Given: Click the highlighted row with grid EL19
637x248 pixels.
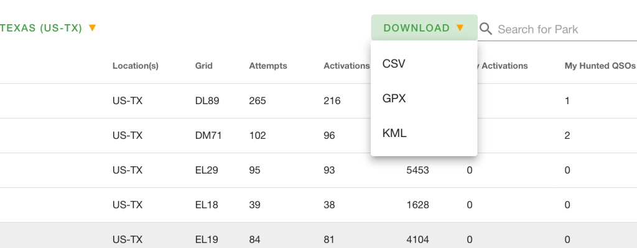Looking at the screenshot, I should (207, 239).
